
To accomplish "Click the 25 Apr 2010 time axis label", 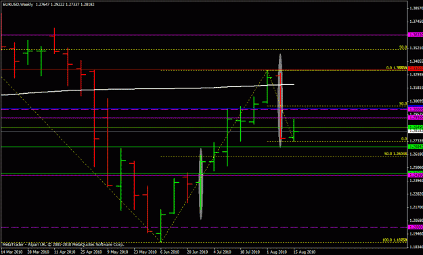I will click(x=91, y=252).
